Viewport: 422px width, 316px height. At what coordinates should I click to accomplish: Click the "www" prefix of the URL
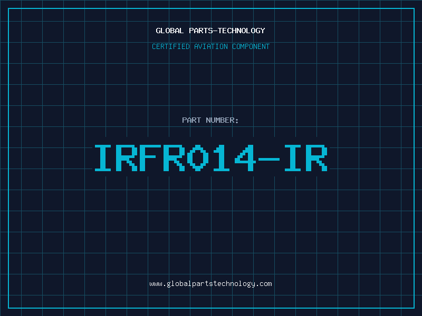click(156, 284)
